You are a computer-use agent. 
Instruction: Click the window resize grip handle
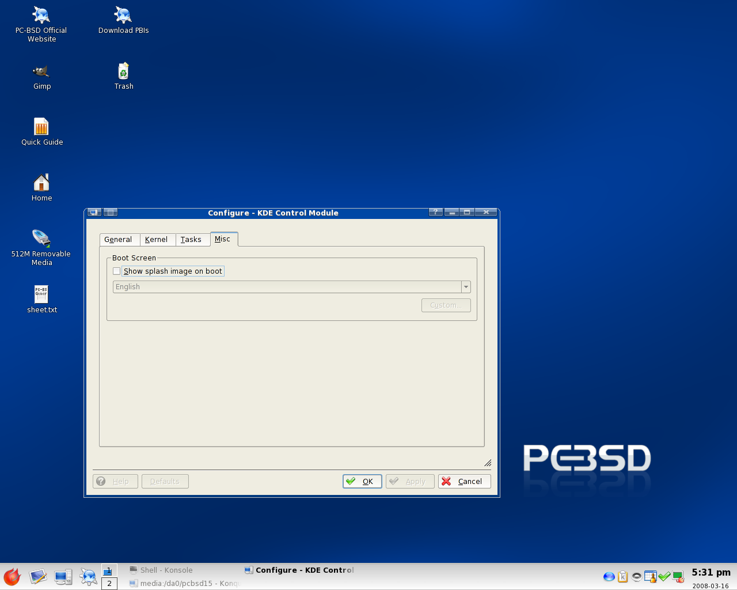pyautogui.click(x=488, y=463)
